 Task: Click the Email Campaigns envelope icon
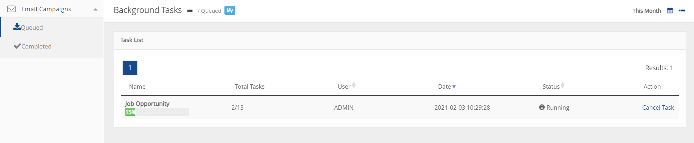[12, 9]
